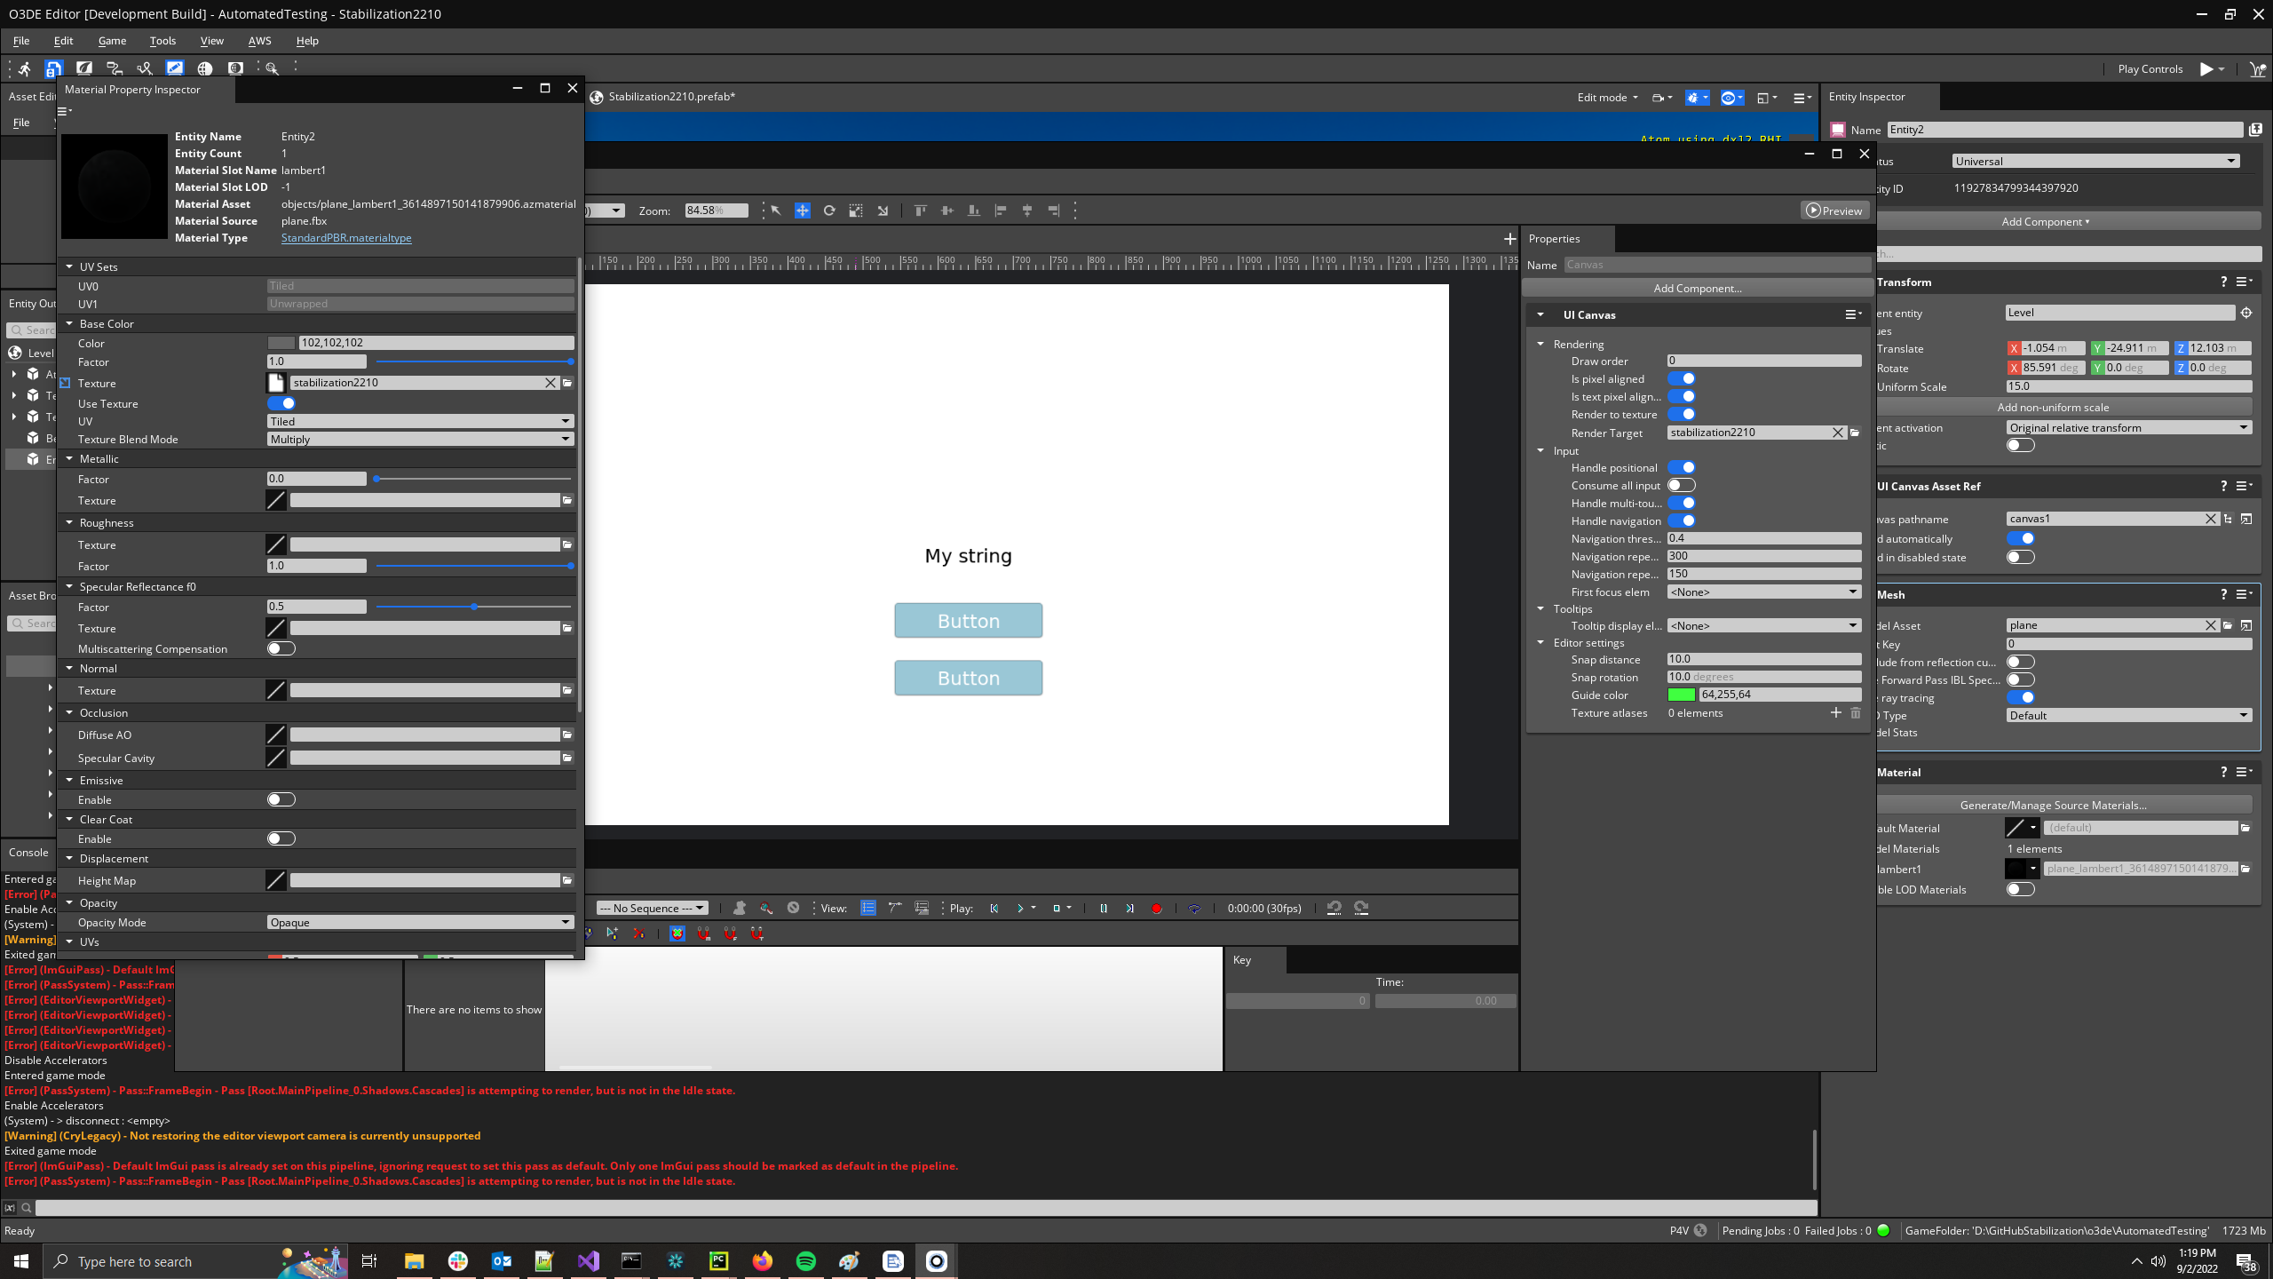This screenshot has width=2273, height=1279.
Task: Click the pause button in animation toolbar
Action: (x=1104, y=909)
